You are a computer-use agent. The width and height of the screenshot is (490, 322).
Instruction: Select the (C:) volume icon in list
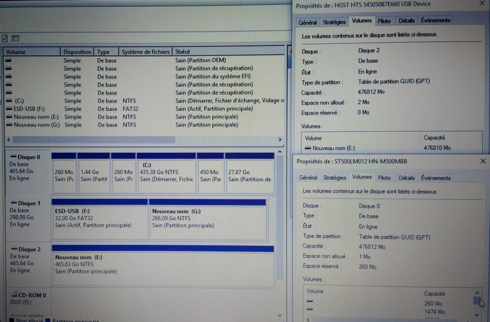coord(8,101)
